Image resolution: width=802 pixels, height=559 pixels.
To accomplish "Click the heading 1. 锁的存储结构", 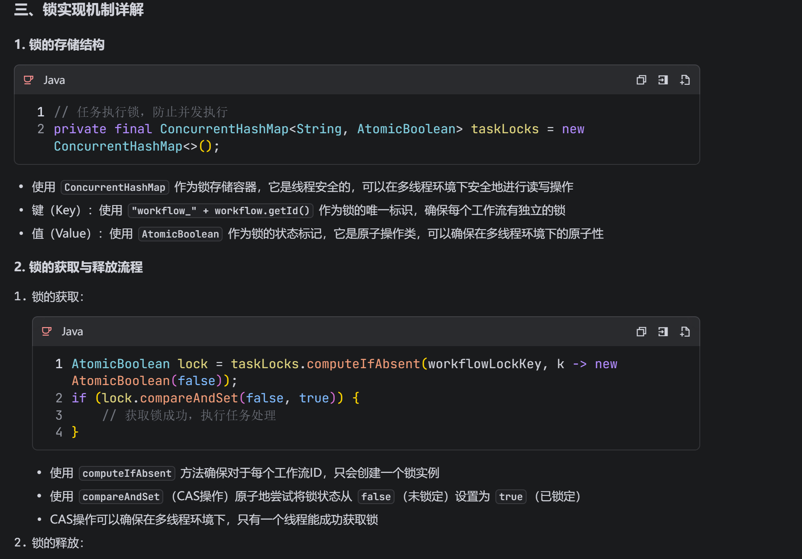I will [x=59, y=45].
